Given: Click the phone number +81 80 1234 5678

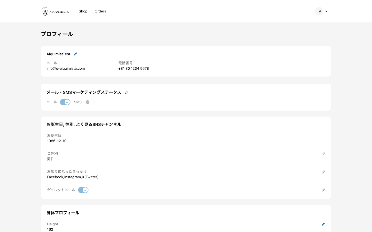Looking at the screenshot, I should [x=134, y=69].
